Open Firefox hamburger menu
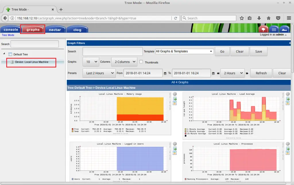Image resolution: width=294 pixels, height=185 pixels. pos(289,18)
